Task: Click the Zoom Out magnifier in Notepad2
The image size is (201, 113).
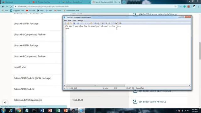Action: (x=110, y=24)
